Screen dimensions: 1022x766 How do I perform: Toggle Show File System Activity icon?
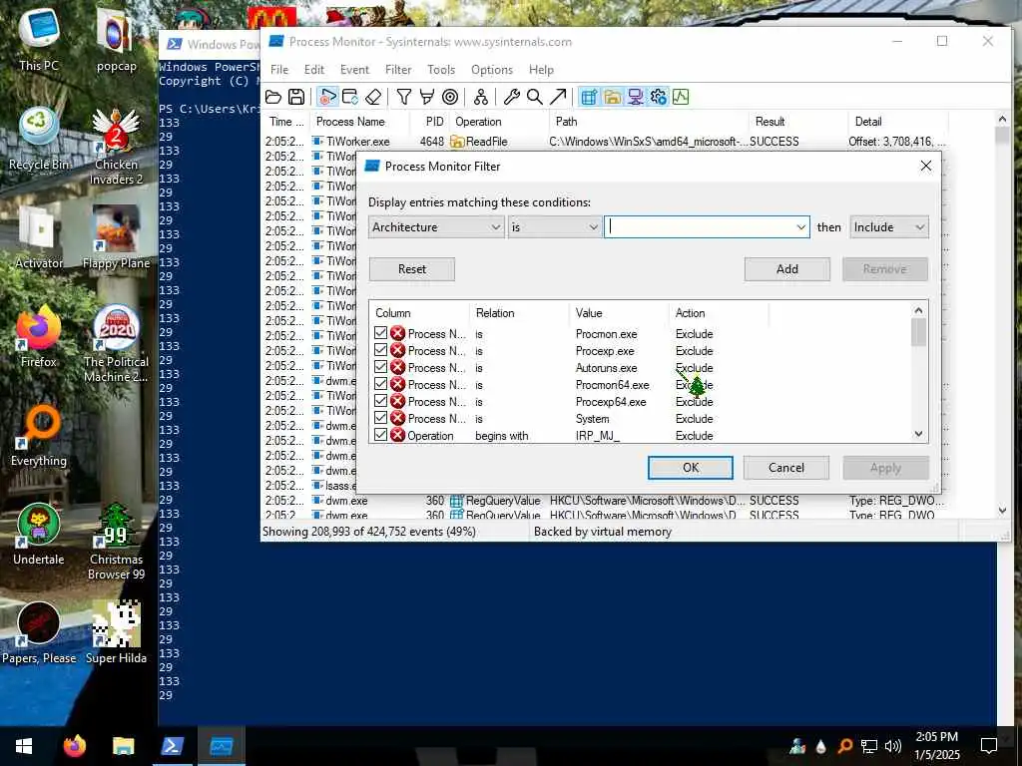click(x=612, y=97)
